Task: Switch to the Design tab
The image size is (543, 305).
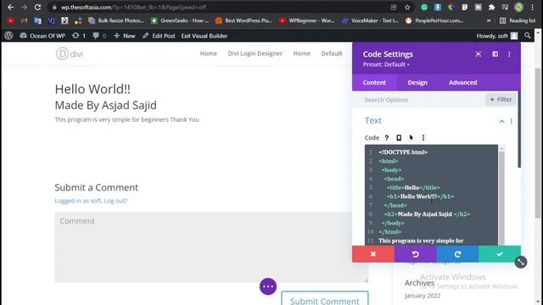Action: pyautogui.click(x=417, y=82)
